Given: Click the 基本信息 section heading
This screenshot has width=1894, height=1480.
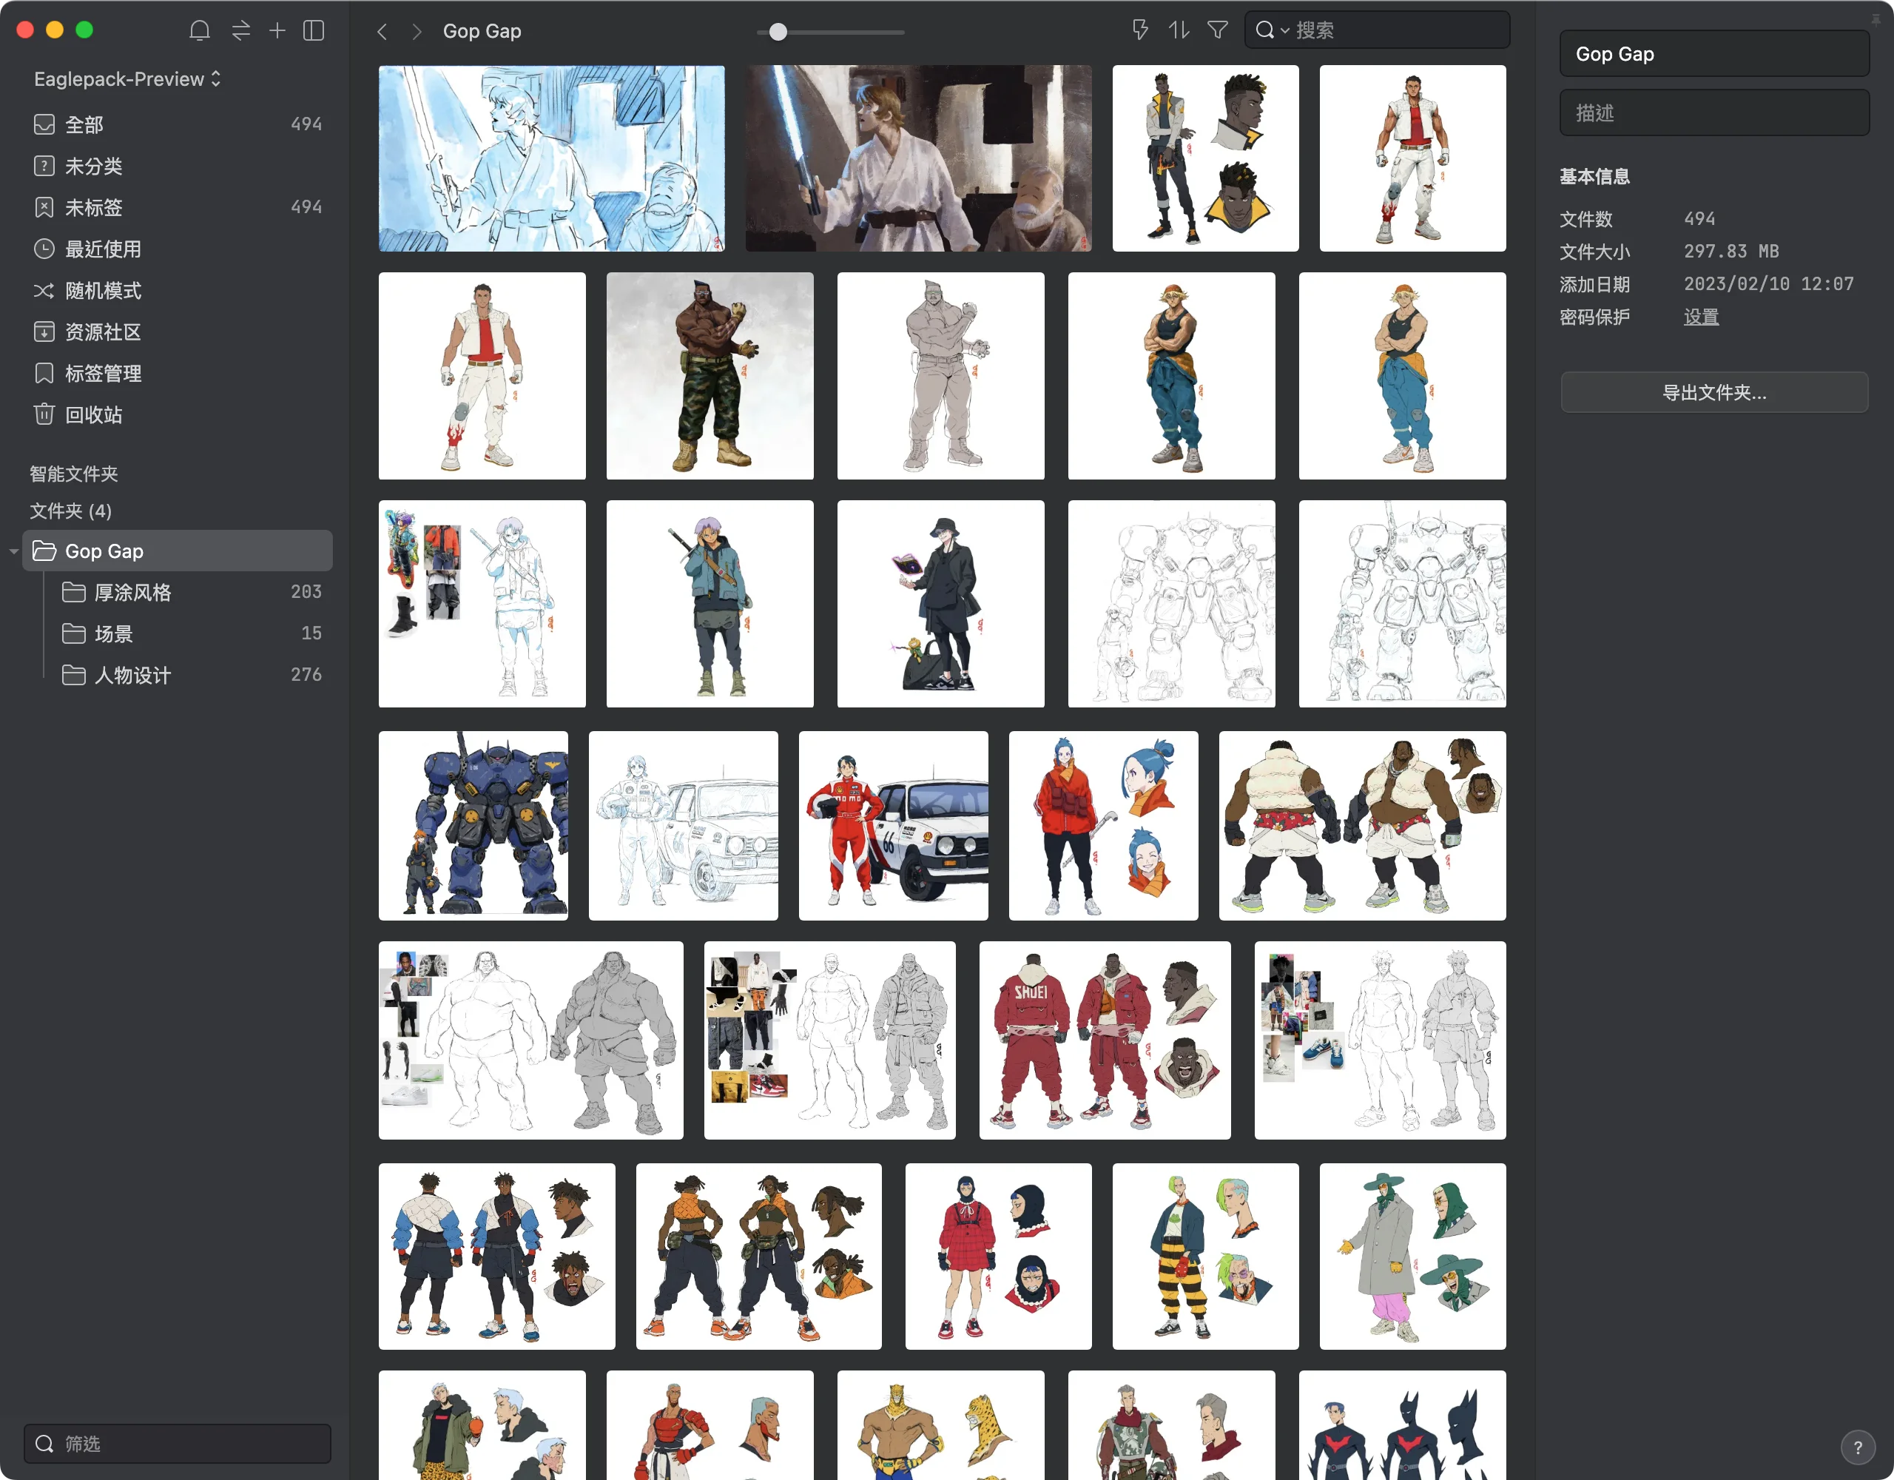Looking at the screenshot, I should tap(1595, 177).
